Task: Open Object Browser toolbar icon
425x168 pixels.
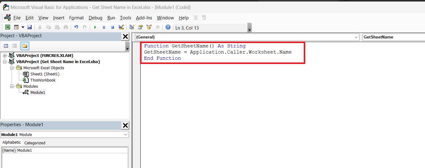Action: click(x=149, y=27)
